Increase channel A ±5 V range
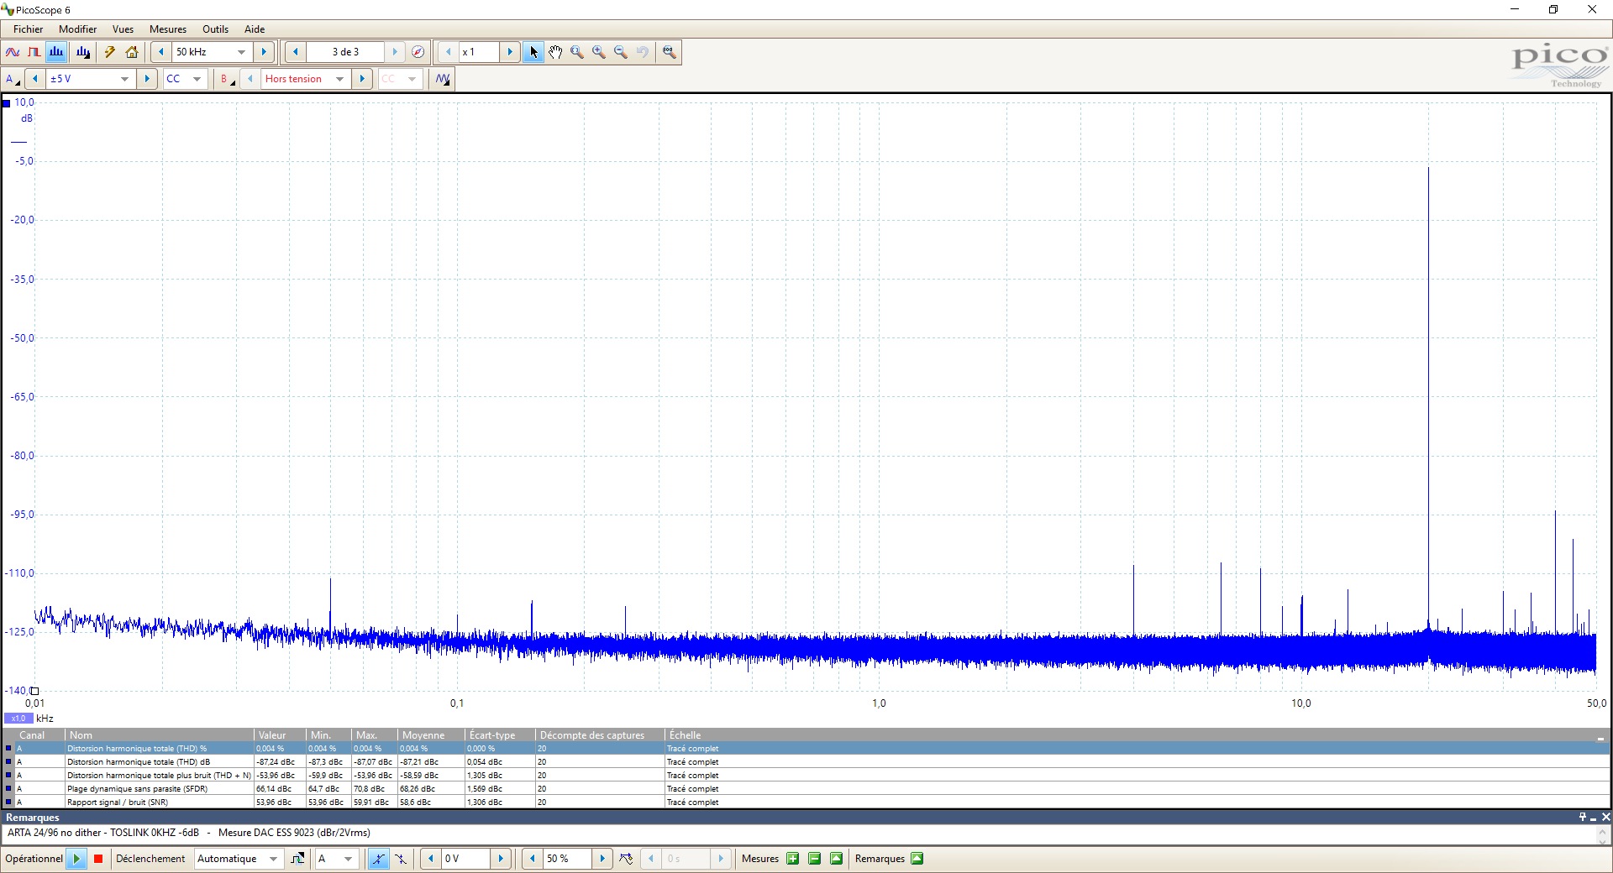 click(x=147, y=79)
